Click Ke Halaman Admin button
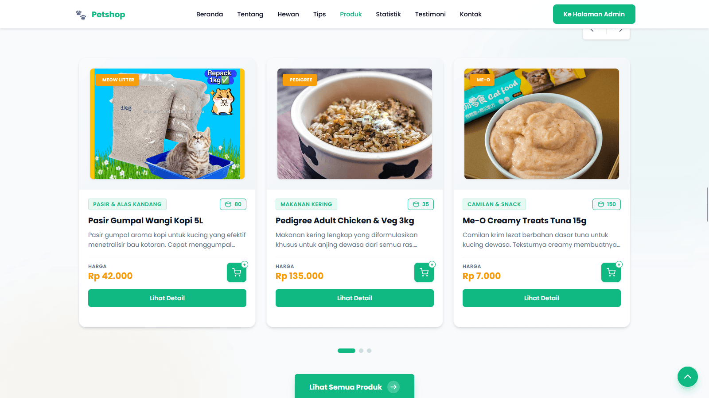 point(594,14)
